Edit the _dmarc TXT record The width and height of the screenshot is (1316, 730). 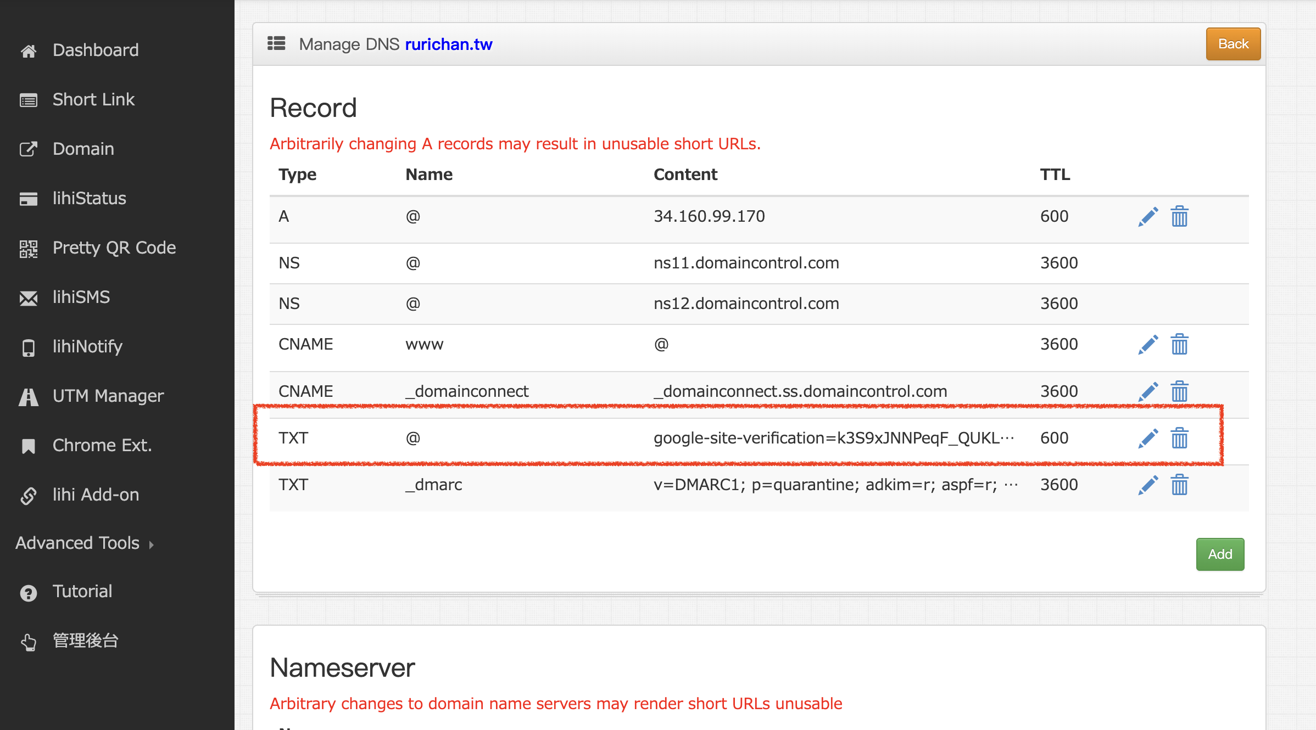tap(1148, 485)
